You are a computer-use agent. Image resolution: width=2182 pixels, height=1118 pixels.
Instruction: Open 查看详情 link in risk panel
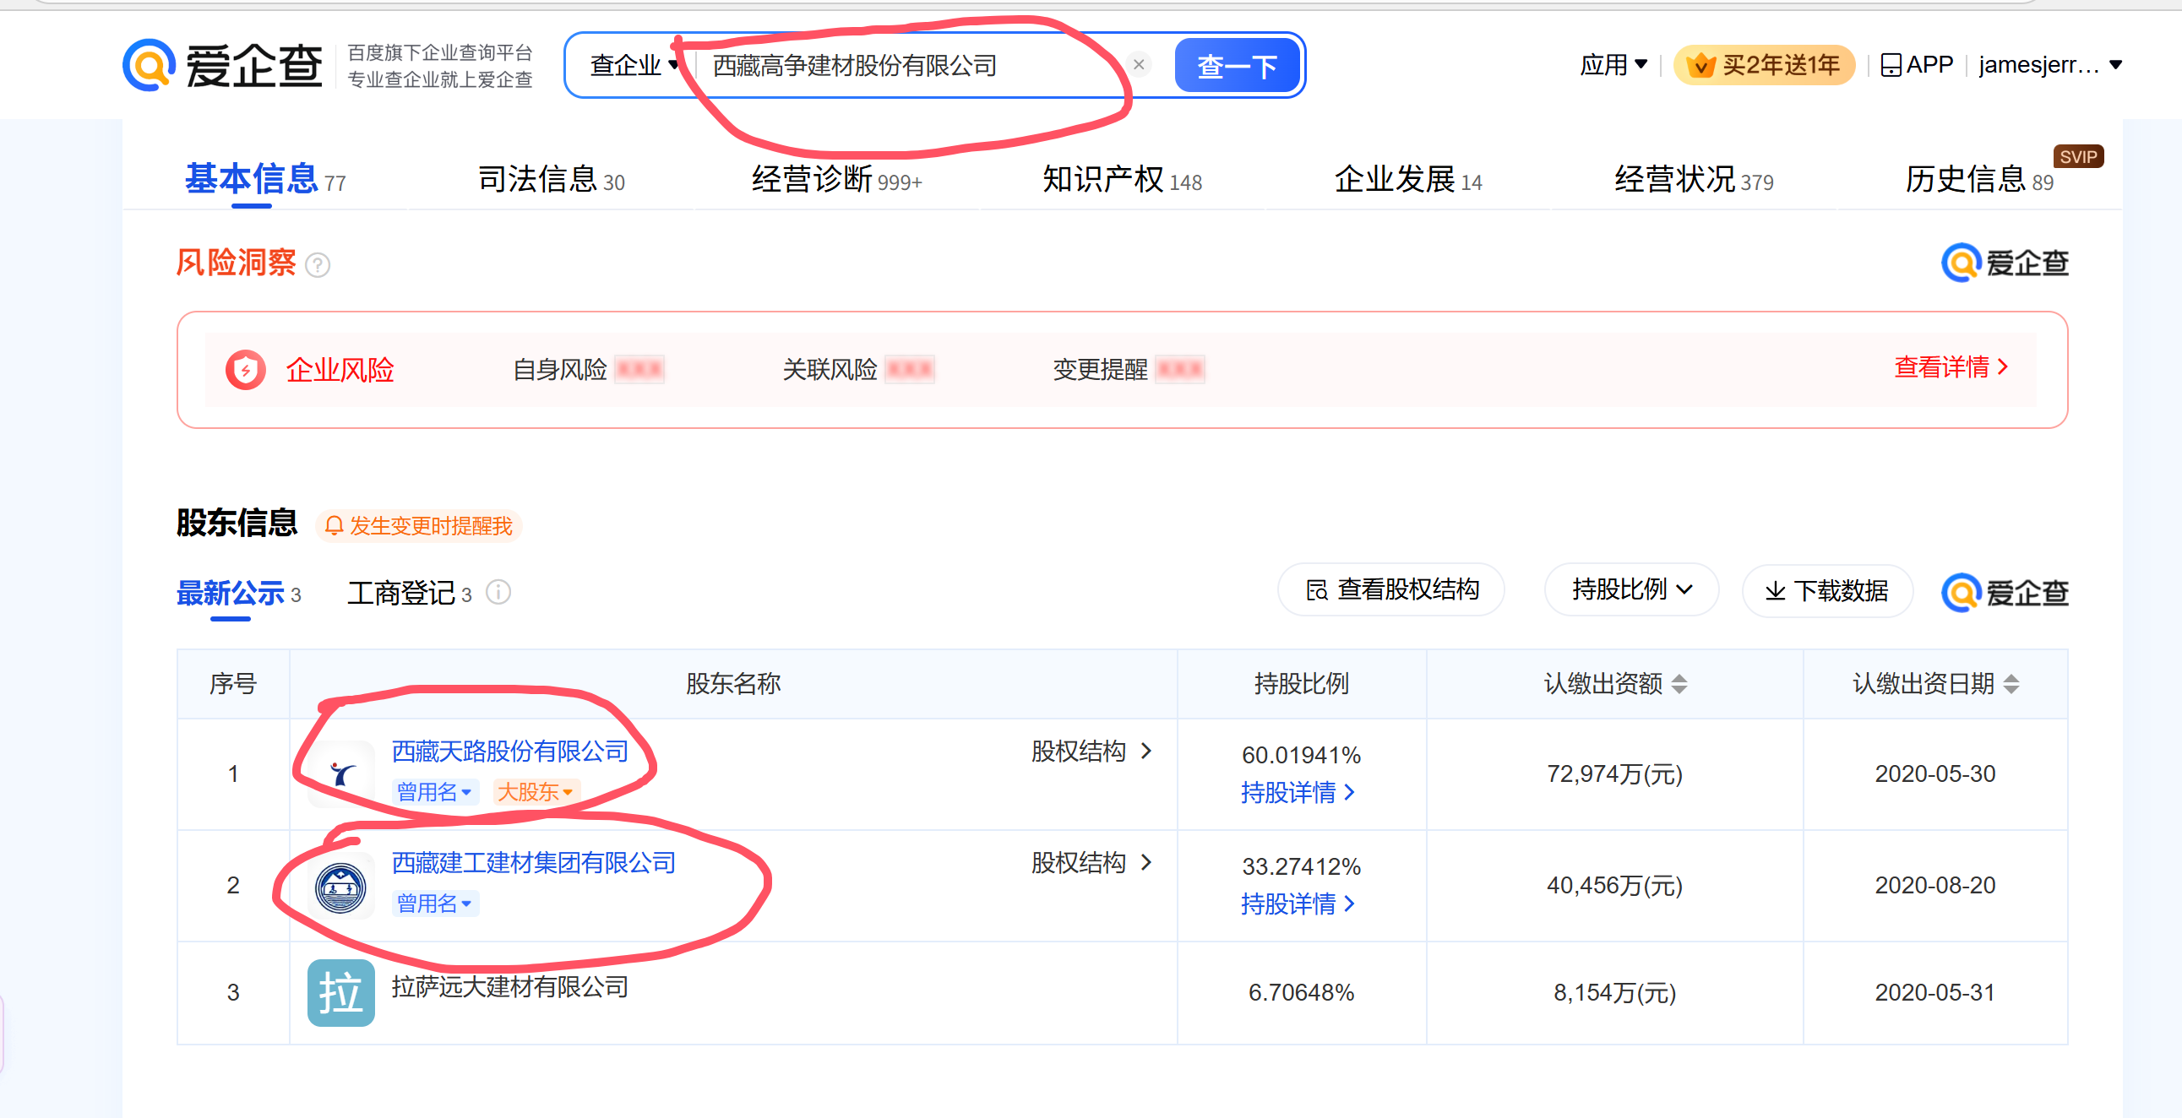tap(1950, 367)
